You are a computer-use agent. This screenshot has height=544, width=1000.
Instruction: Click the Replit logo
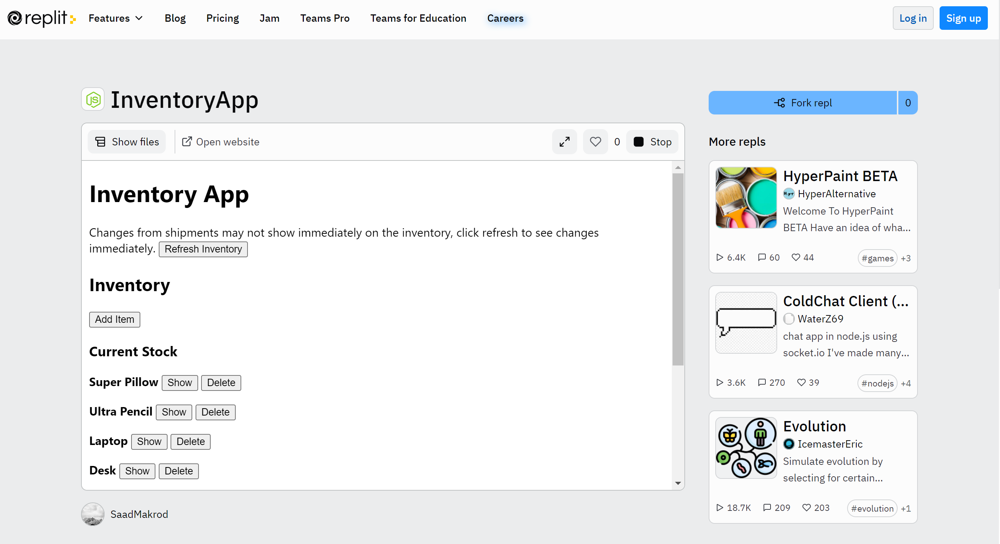(x=42, y=18)
